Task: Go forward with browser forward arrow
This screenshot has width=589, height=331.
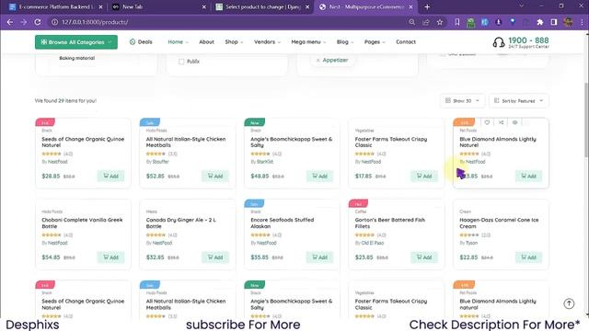Action: [x=24, y=22]
